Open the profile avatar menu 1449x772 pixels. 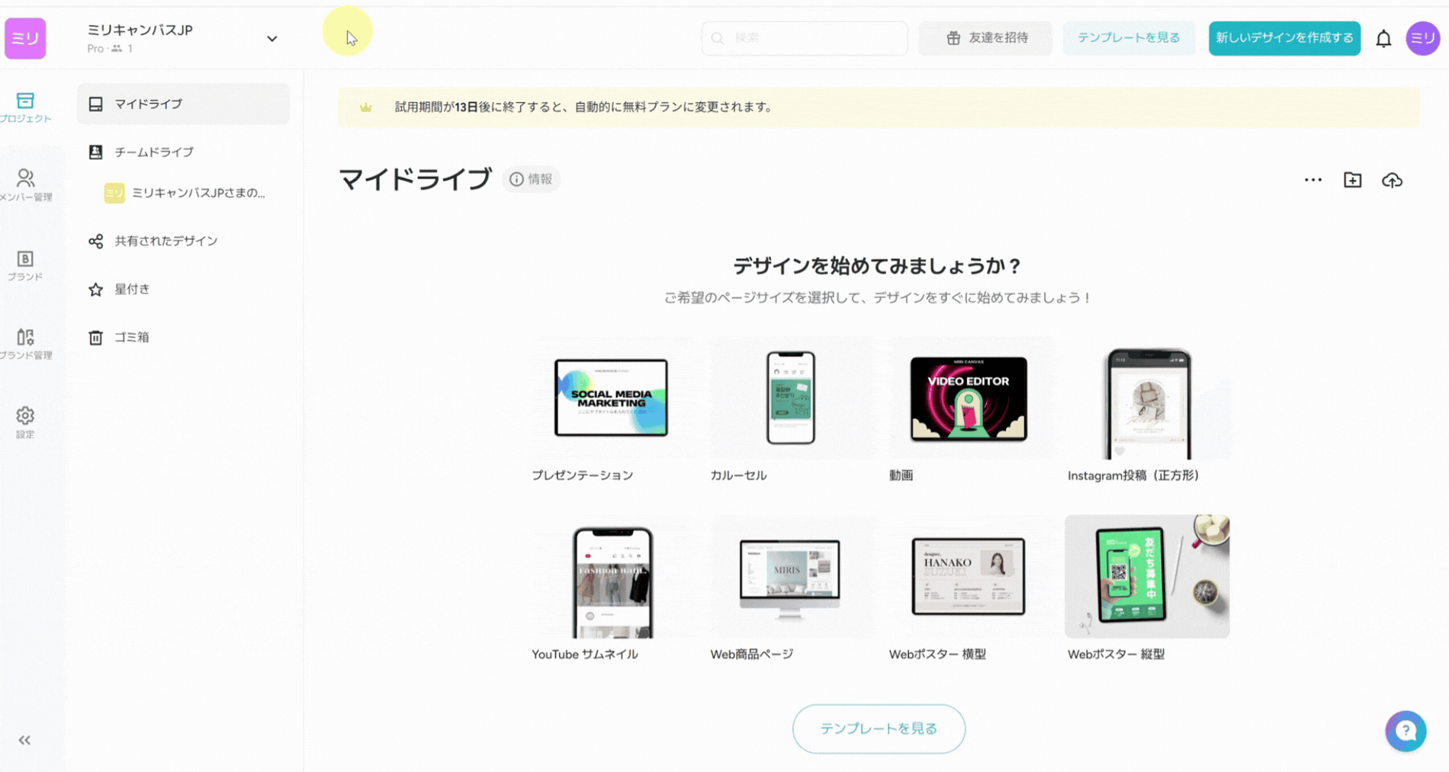point(1422,39)
